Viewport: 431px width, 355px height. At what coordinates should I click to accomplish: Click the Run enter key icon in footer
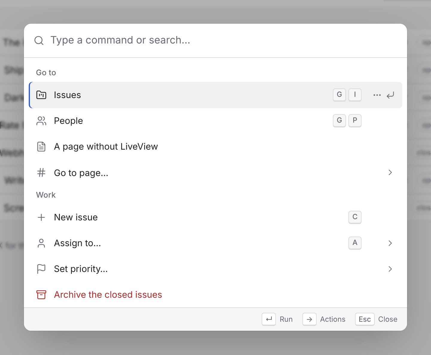[x=269, y=319]
